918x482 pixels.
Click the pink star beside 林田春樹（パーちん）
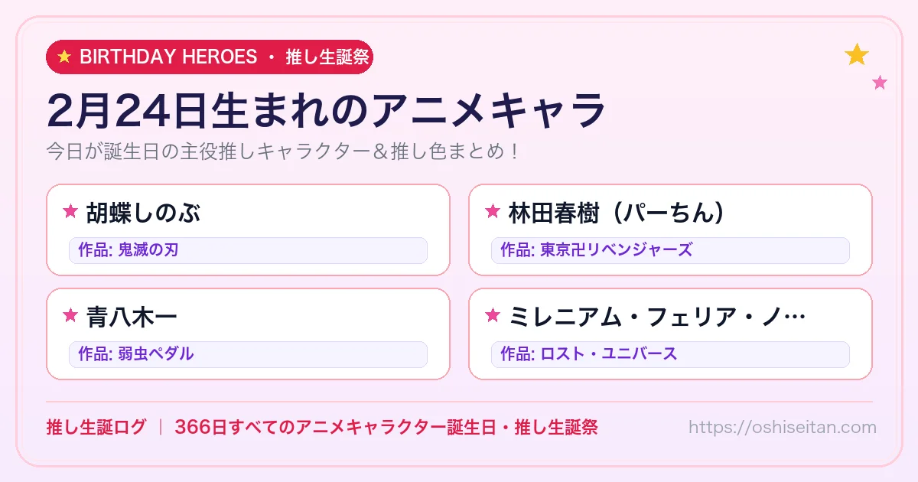click(493, 211)
